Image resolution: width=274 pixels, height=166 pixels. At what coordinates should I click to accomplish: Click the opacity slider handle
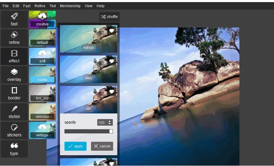111,131
